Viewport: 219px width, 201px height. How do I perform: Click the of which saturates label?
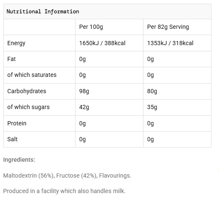(x=32, y=75)
